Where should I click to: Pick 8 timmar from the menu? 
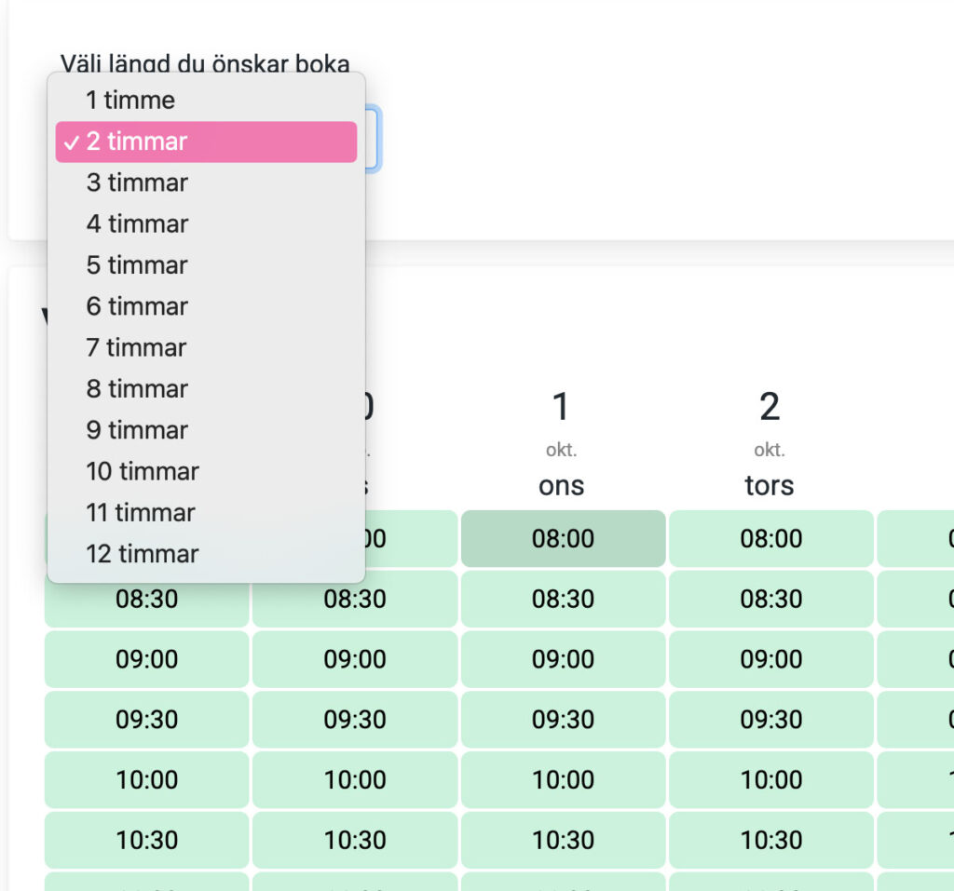pos(137,389)
